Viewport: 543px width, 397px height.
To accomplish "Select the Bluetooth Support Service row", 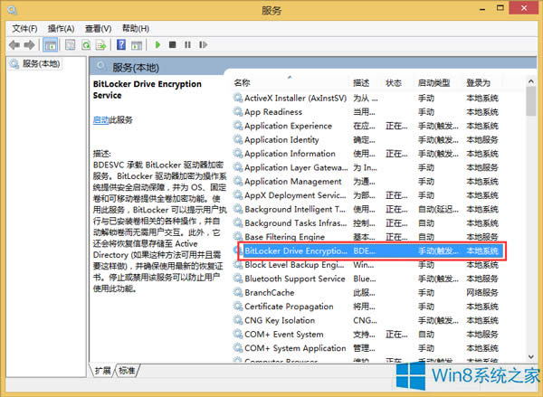I will tap(366, 279).
